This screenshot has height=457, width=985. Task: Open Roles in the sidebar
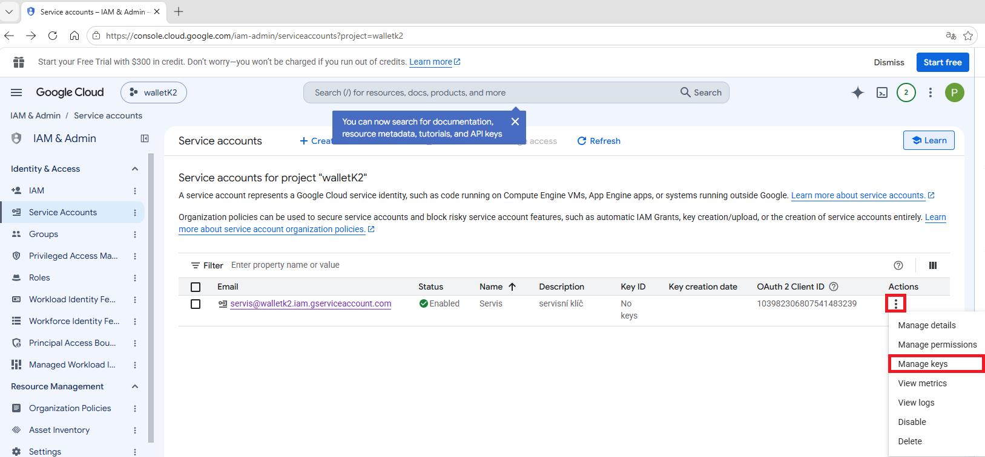[x=39, y=277]
